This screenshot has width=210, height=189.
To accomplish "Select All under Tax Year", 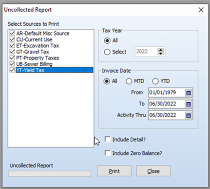I will [x=107, y=40].
